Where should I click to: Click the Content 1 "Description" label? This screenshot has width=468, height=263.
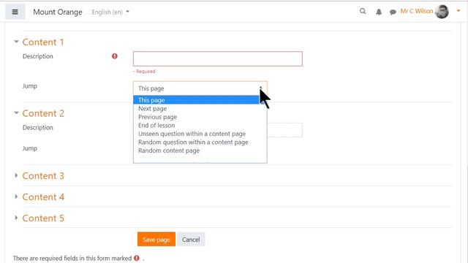[38, 56]
